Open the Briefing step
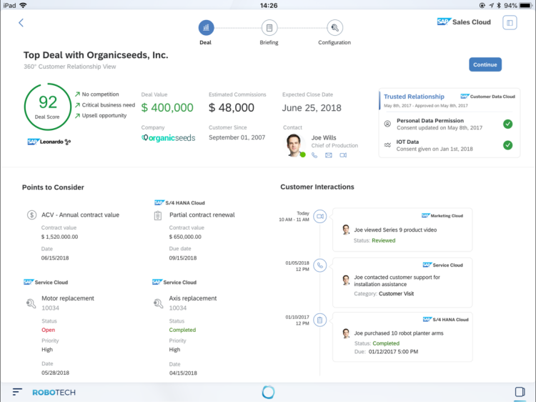Viewport: 536px width, 402px height. [x=269, y=28]
